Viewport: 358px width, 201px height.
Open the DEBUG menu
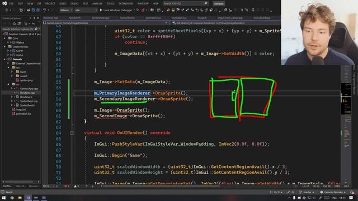point(74,4)
